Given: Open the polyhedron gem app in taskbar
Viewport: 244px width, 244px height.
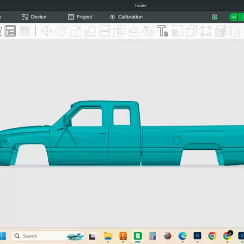Looking at the screenshot, I should coord(168,236).
